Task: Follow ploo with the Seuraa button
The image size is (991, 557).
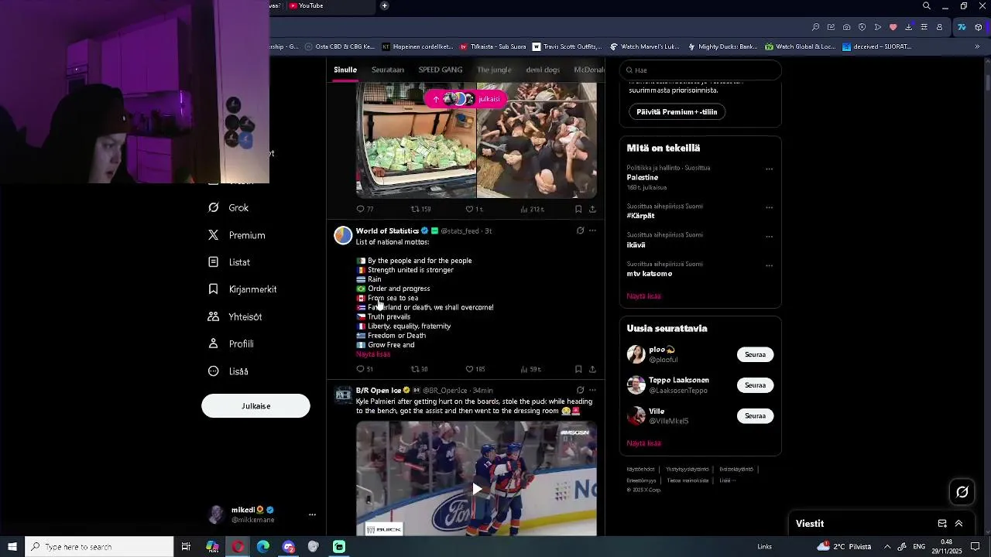Action: [755, 354]
